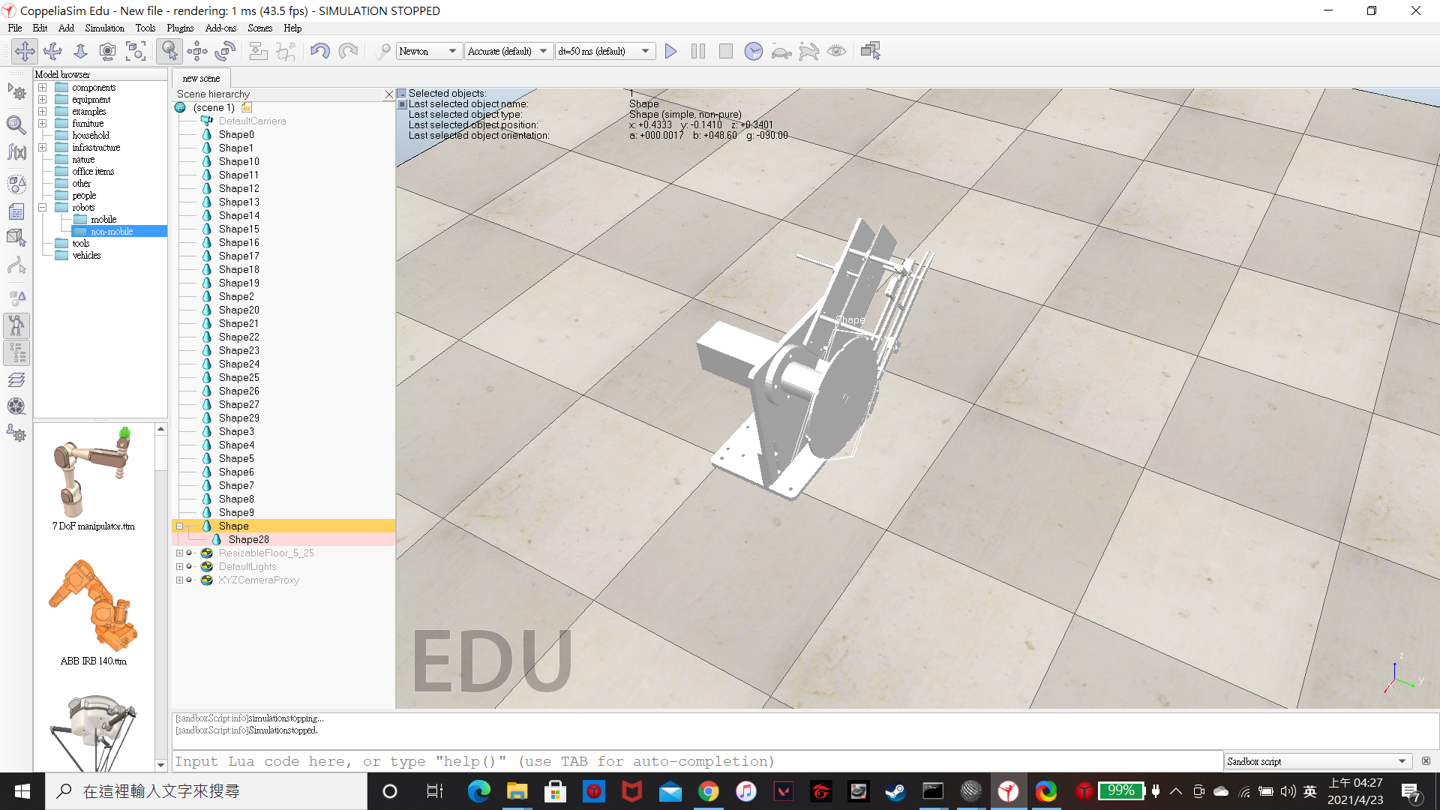The image size is (1440, 810).
Task: Open calculation modules f(x) icon
Action: coord(16,152)
